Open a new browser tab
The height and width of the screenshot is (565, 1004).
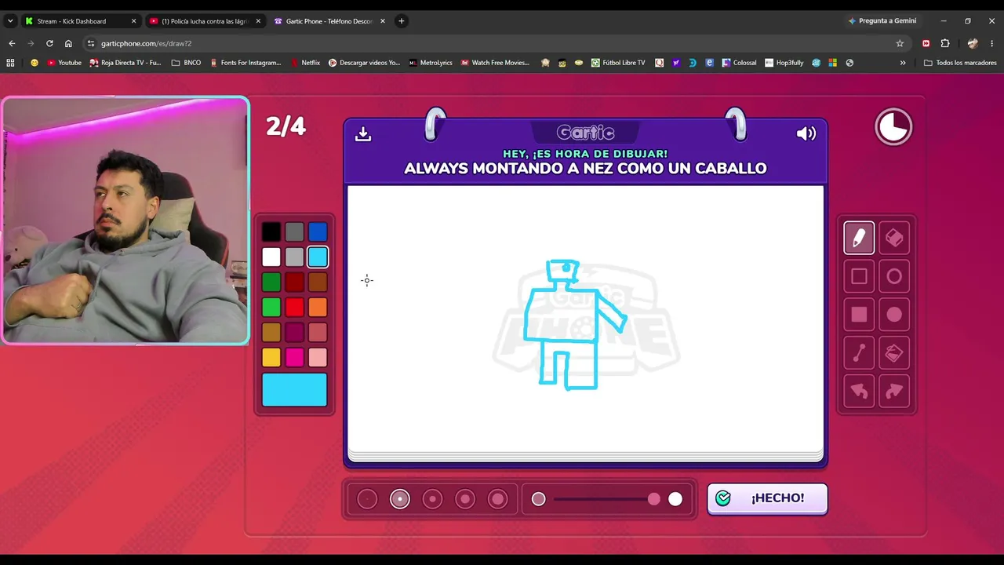[401, 21]
